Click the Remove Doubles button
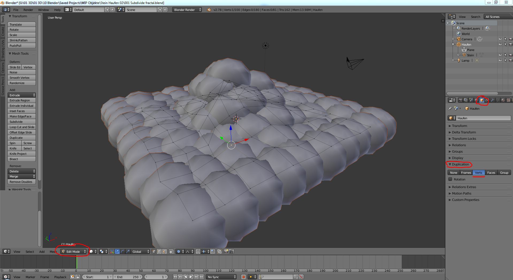The height and width of the screenshot is (280, 513). tap(22, 182)
